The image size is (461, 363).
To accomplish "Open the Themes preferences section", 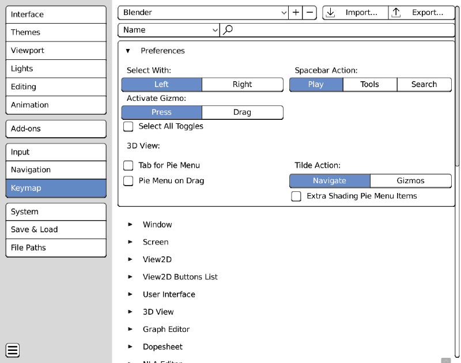I will tap(56, 32).
